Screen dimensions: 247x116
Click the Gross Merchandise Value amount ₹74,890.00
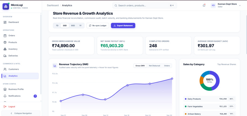(63, 46)
